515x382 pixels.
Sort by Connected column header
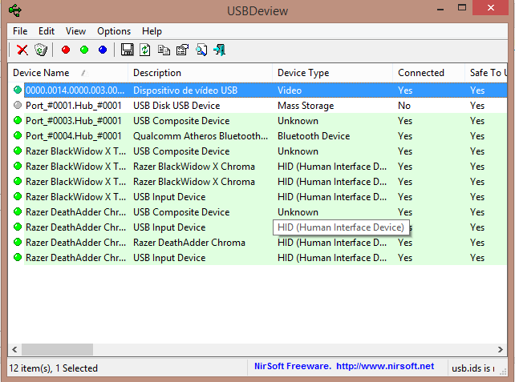[x=428, y=73]
